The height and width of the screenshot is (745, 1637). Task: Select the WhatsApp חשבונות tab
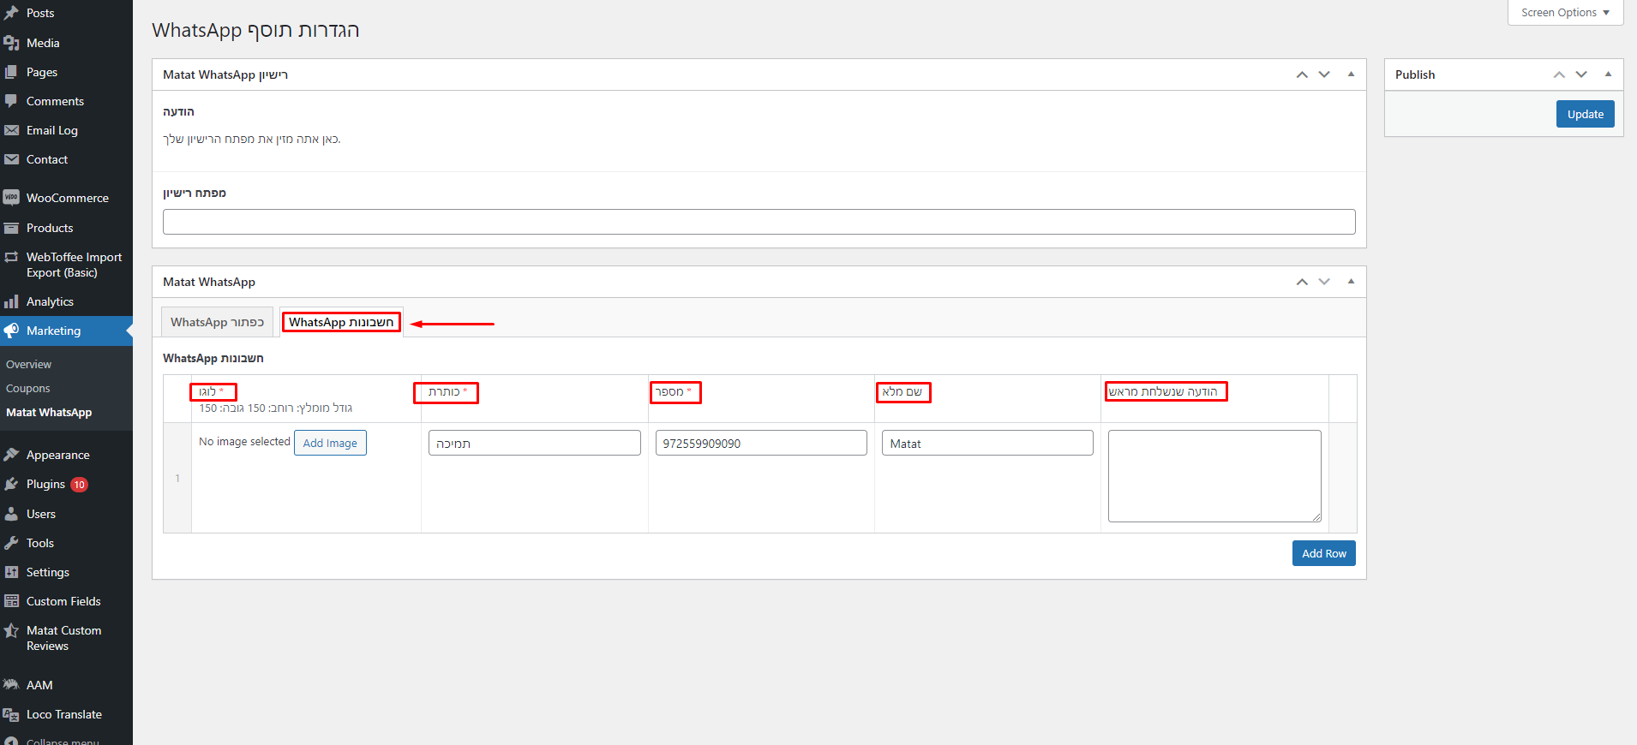coord(341,322)
